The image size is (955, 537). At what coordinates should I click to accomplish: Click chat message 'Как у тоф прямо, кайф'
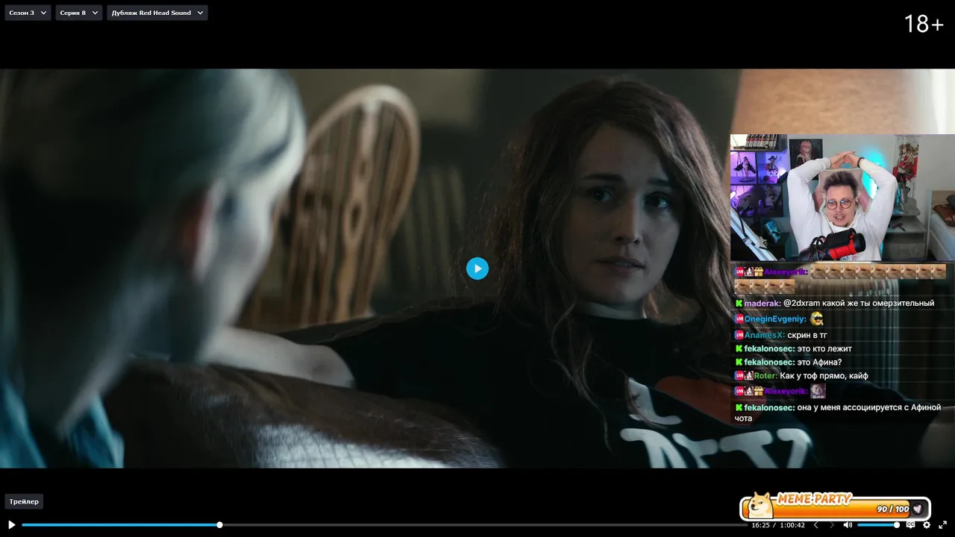[x=824, y=376]
